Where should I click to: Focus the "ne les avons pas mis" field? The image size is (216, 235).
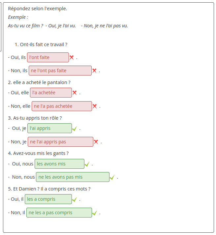73,177
